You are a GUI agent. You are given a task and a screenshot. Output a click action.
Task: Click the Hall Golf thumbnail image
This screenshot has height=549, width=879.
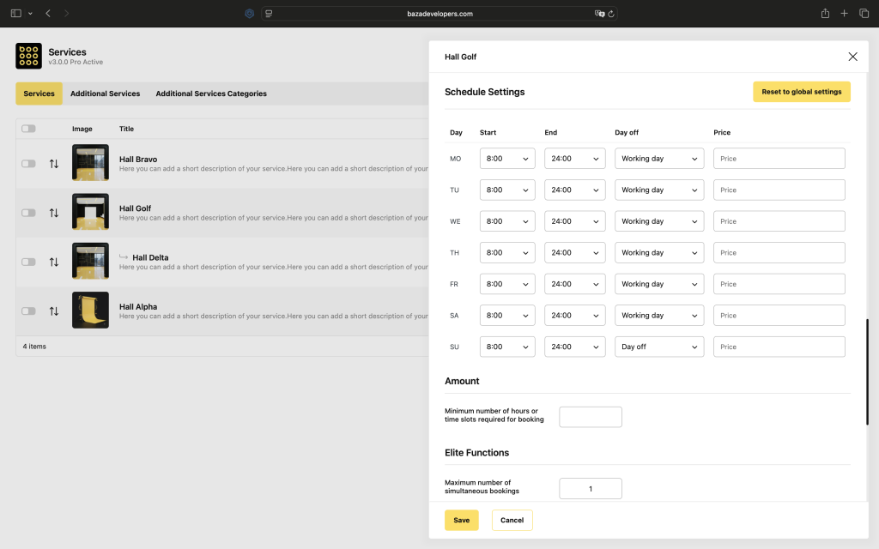click(90, 212)
